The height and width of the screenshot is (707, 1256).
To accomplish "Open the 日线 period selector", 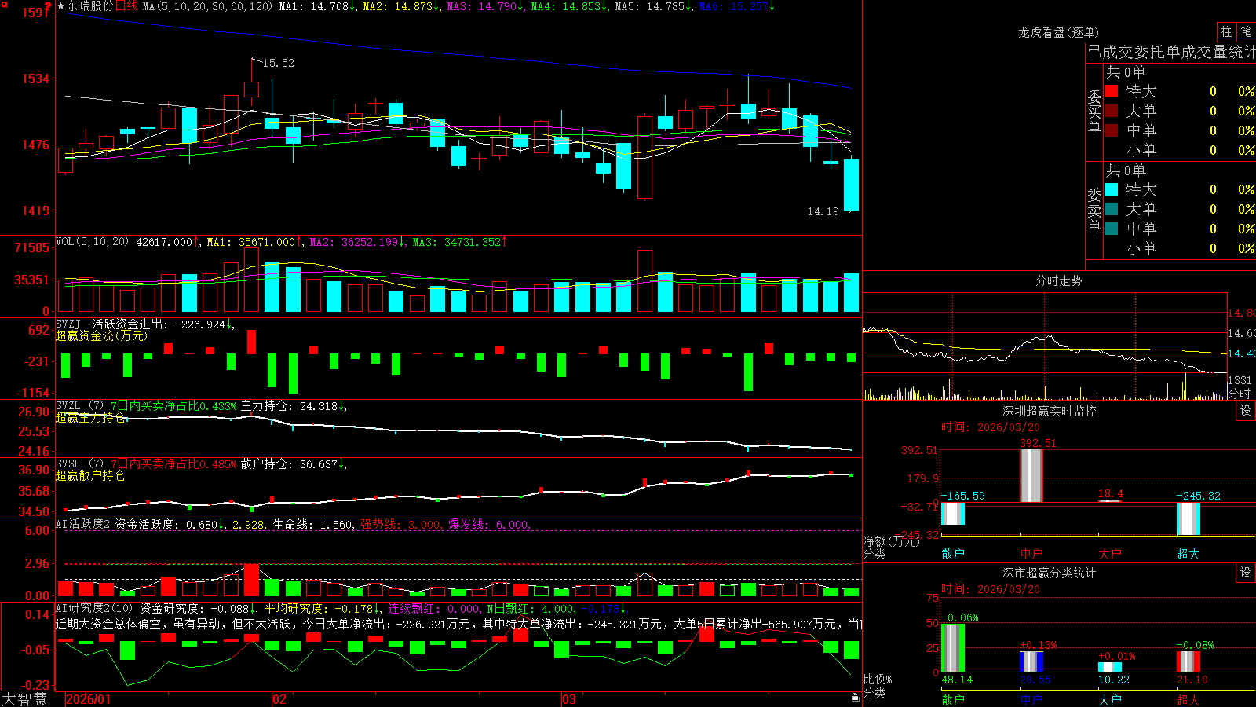I will point(126,6).
